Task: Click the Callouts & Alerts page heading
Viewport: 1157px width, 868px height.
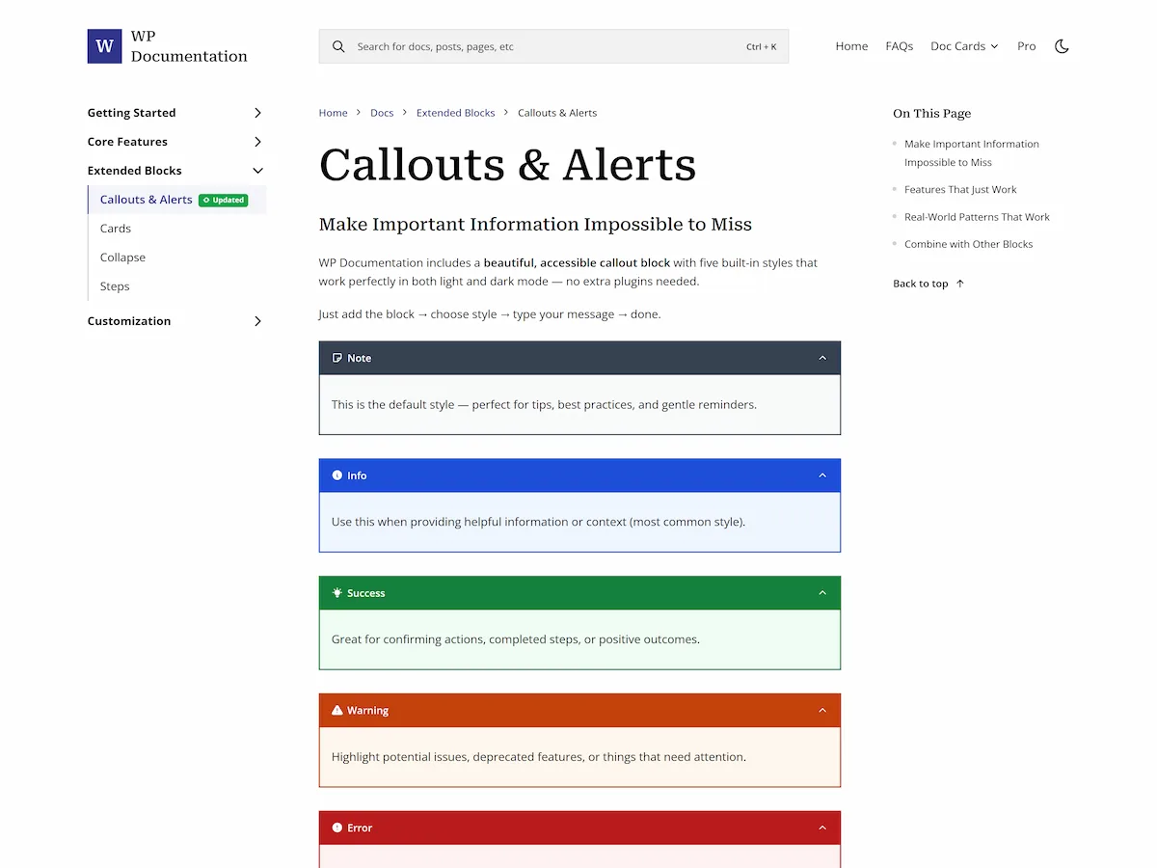Action: [507, 165]
